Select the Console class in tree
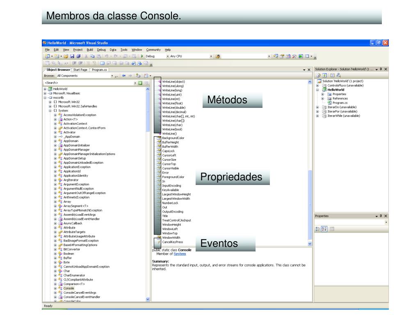Viewport: 420px width, 315px height. pos(68,288)
